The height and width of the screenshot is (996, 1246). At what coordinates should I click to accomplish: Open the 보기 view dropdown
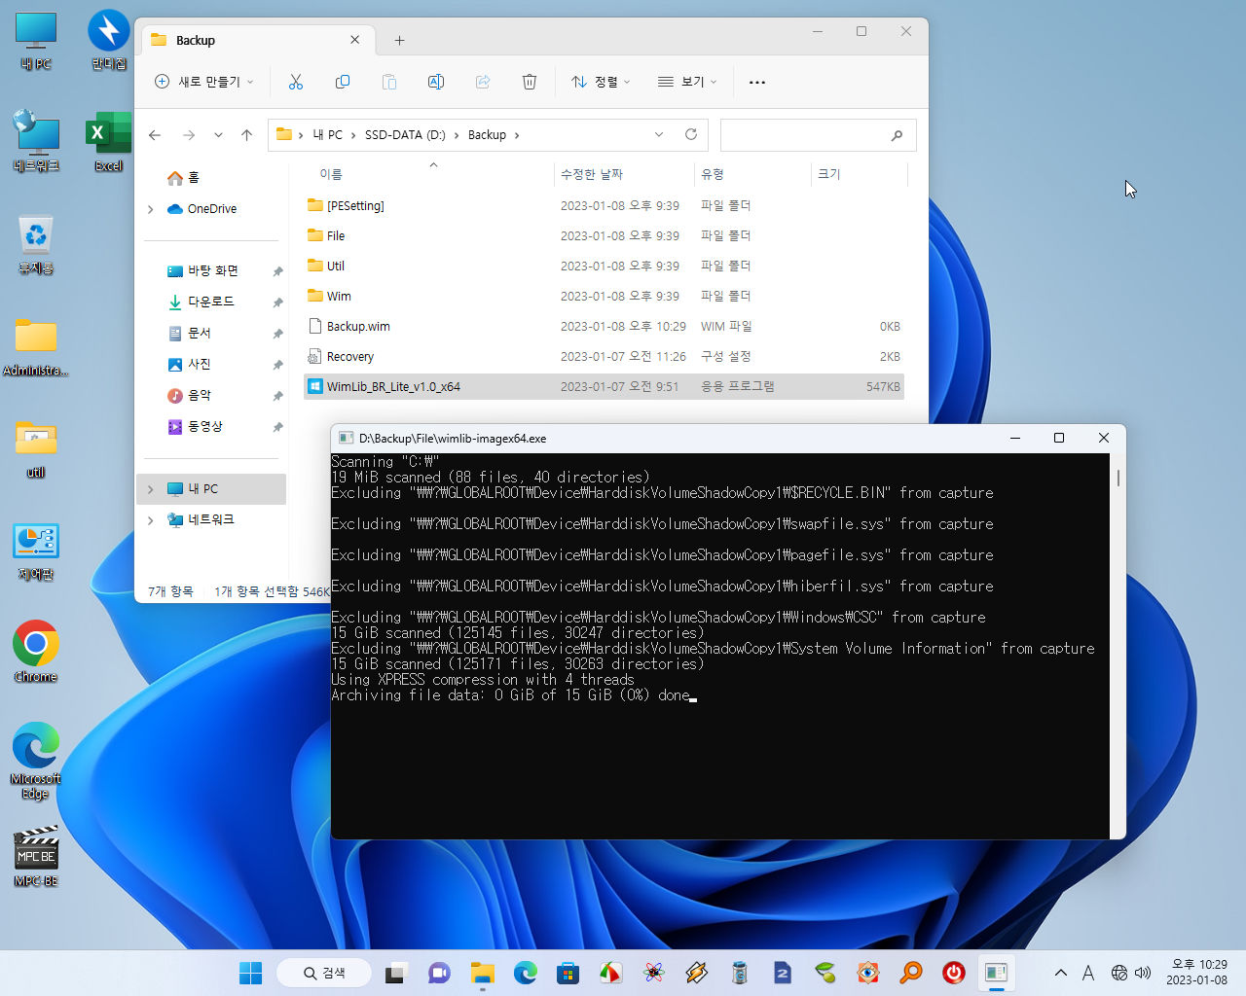[687, 82]
